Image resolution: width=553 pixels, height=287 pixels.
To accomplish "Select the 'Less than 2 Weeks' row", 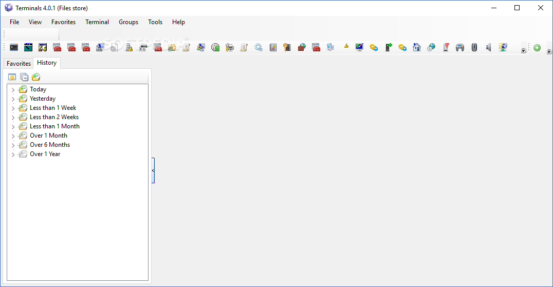I will [x=54, y=117].
